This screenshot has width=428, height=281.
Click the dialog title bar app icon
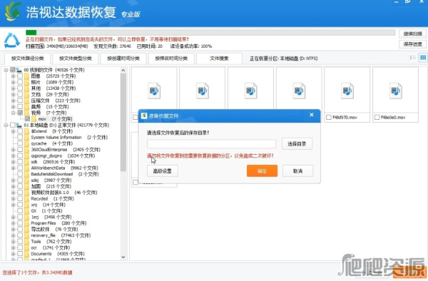(x=144, y=116)
